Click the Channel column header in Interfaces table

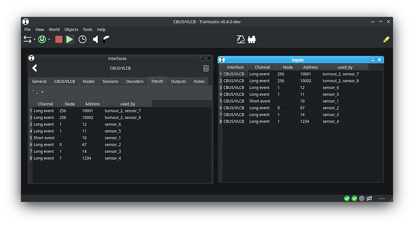click(x=46, y=104)
